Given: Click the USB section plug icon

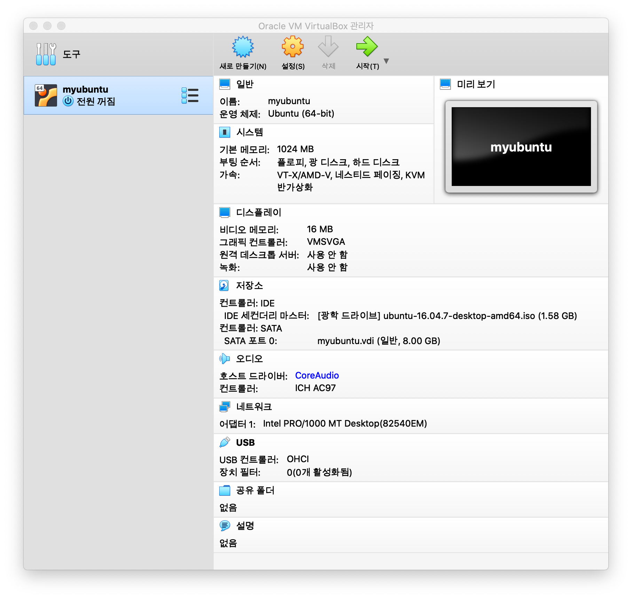Looking at the screenshot, I should 225,442.
